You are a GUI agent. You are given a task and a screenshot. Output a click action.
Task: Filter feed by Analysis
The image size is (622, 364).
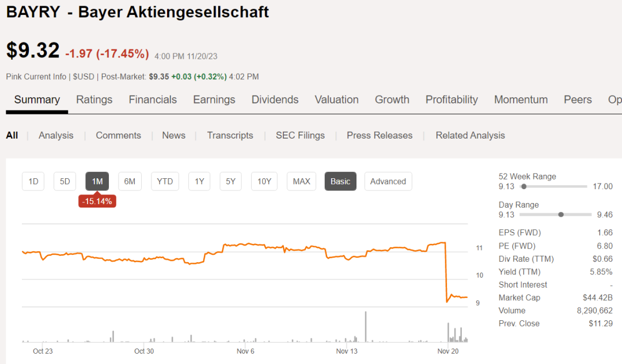pos(56,135)
